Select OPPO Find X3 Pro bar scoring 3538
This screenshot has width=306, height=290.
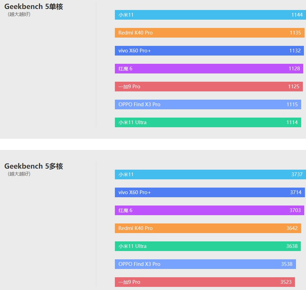[x=205, y=264]
